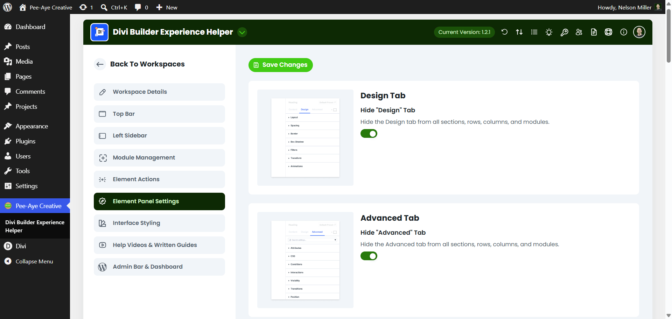Screen dimensions: 672x319
Task: Click the Back To Workspaces arrow
Action: (x=100, y=64)
